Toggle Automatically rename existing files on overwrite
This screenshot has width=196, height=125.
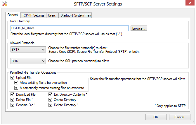tap(16, 88)
